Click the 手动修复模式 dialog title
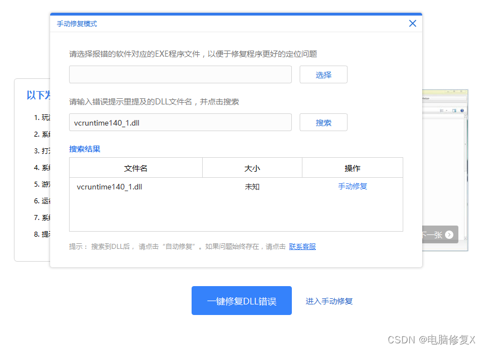The image size is (484, 350). (77, 24)
